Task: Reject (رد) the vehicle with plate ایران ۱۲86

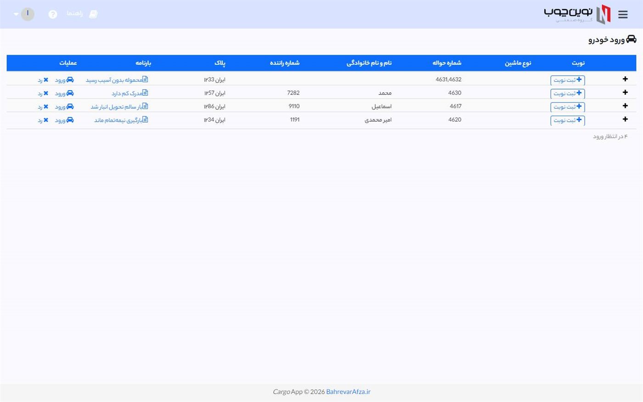Action: click(43, 107)
